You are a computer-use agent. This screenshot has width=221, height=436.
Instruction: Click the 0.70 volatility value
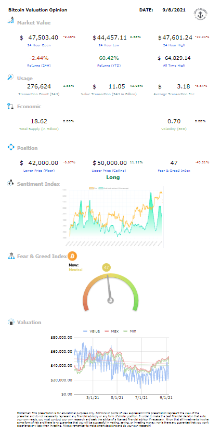(174, 121)
